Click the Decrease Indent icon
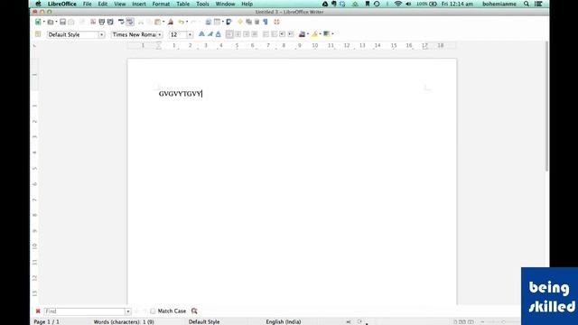This screenshot has width=578, height=325. 283,34
